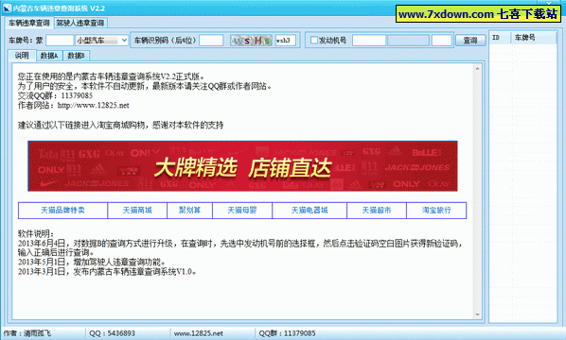566x340 pixels.
Task: Click the 2013年3月1日 changelog line
Action: pos(108,272)
